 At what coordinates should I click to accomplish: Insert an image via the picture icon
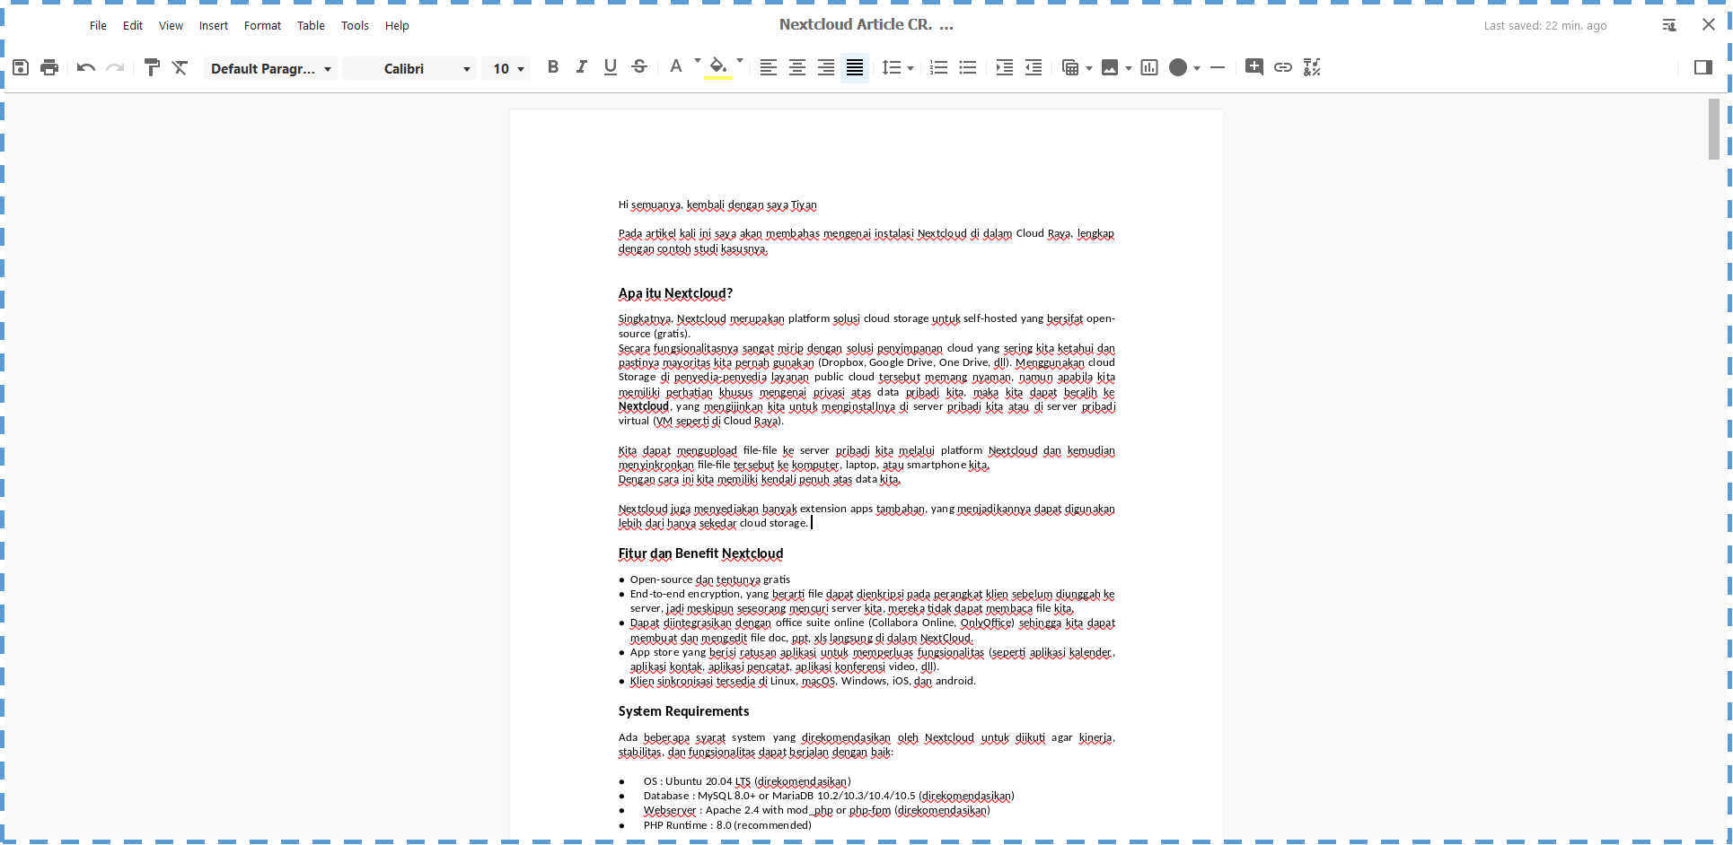(1110, 67)
